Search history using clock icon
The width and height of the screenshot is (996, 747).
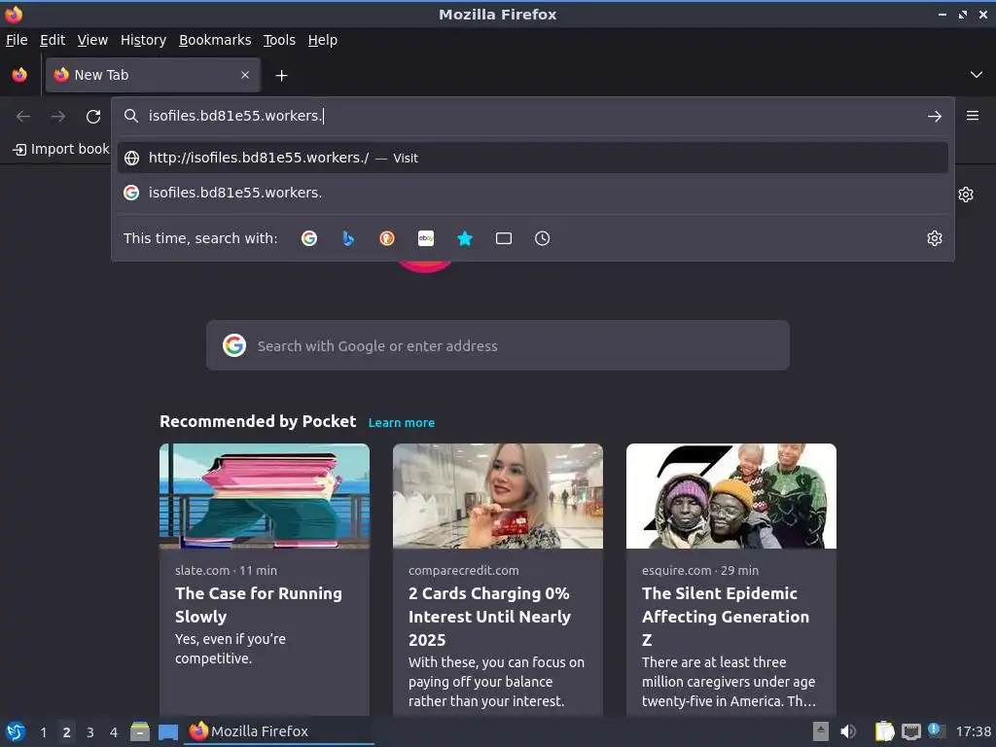[543, 238]
